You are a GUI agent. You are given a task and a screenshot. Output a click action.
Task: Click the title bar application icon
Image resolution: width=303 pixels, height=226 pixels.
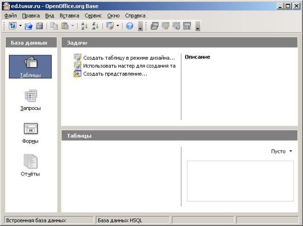click(x=6, y=6)
